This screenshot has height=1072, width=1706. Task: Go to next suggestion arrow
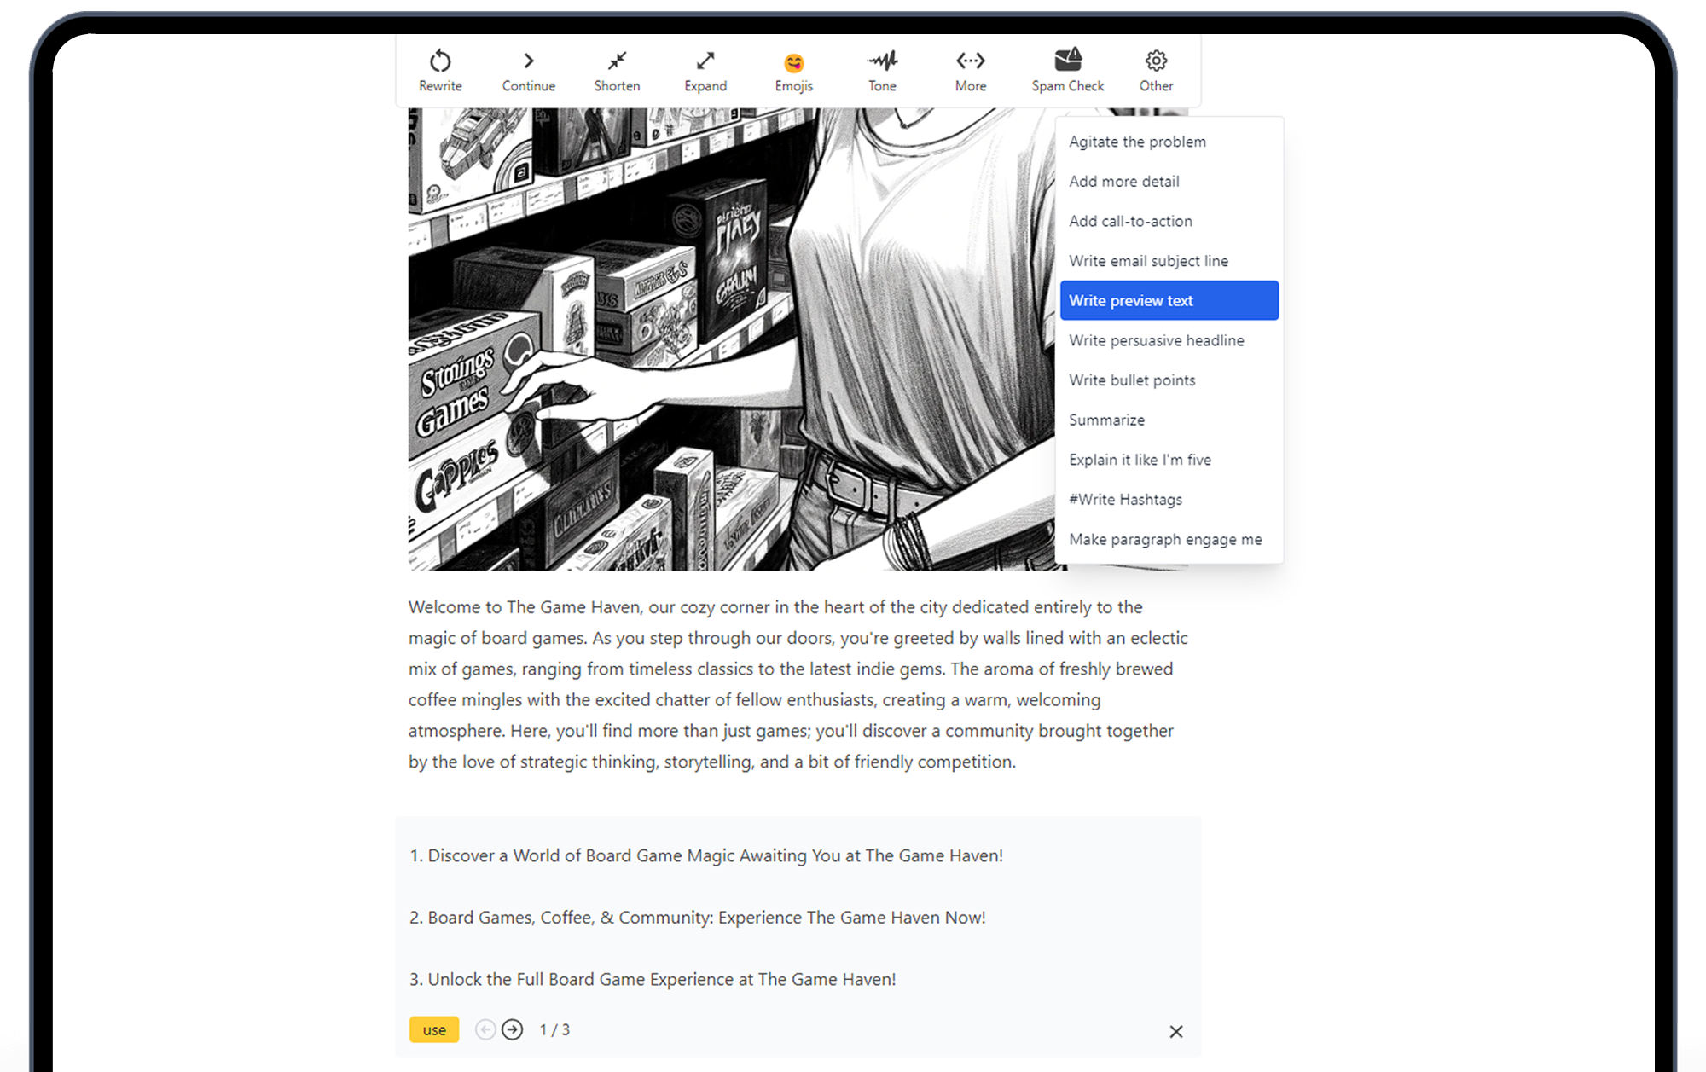point(512,1029)
